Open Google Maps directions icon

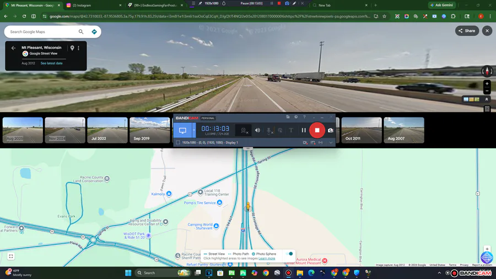(94, 31)
